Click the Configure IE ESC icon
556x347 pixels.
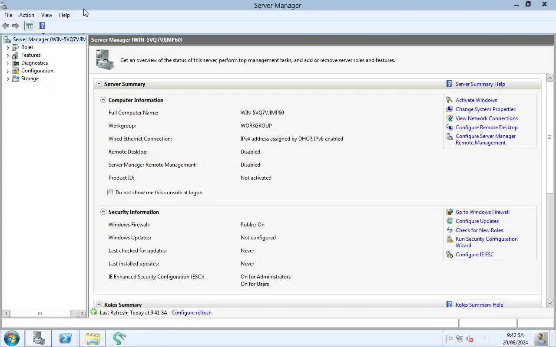pos(450,255)
